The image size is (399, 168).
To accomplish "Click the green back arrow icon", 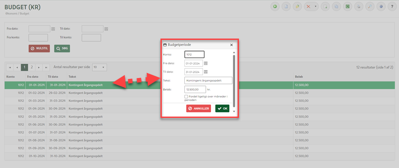I will pos(275,7).
